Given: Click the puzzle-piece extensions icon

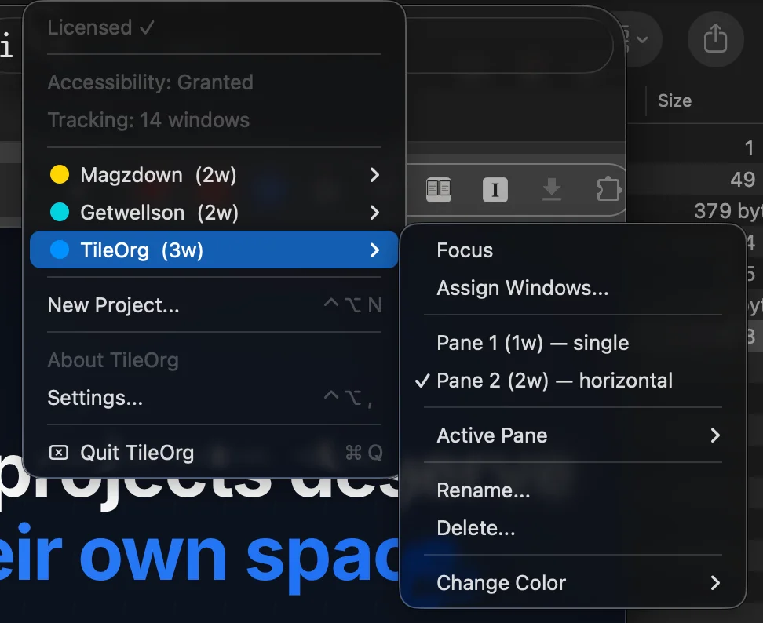Looking at the screenshot, I should tap(608, 189).
